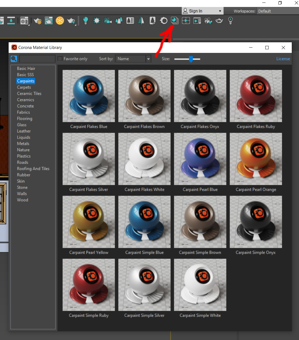Click the Carpaint Simple Onyx thumbnail

(256, 222)
